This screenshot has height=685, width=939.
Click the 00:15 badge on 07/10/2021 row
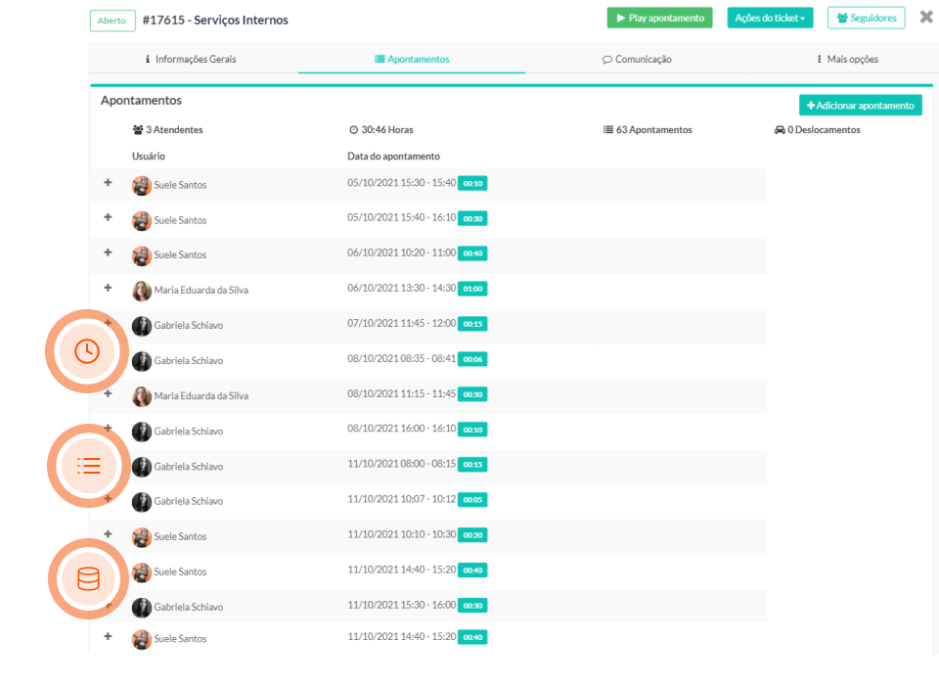pyautogui.click(x=472, y=324)
